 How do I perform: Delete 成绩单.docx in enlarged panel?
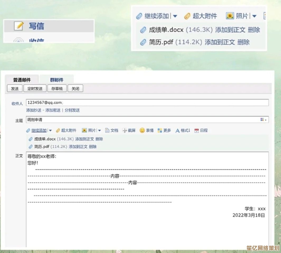(x=254, y=30)
